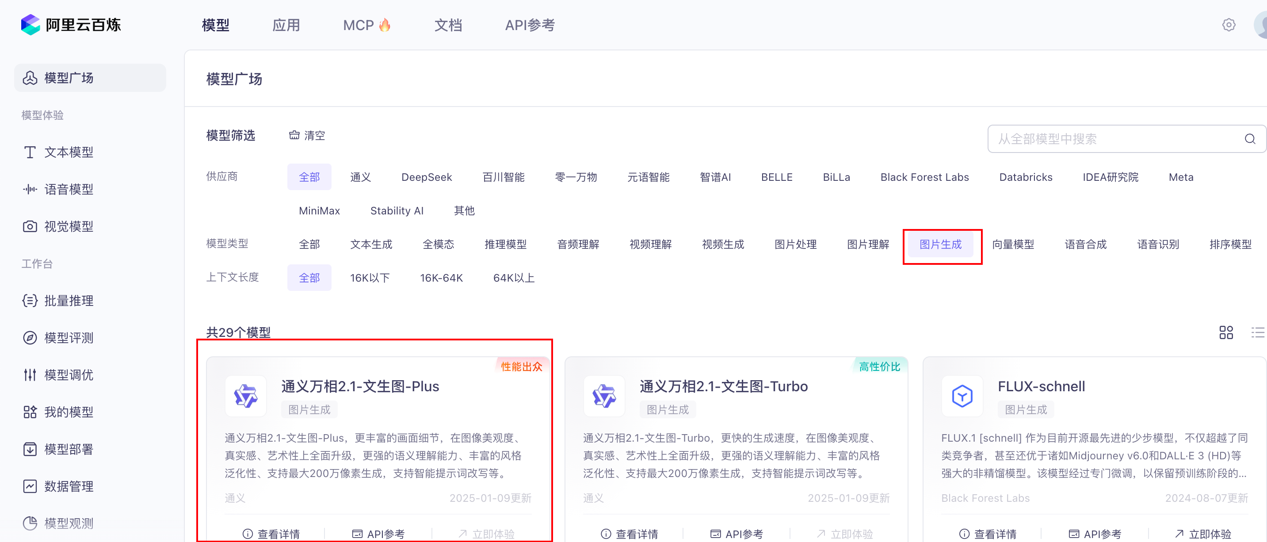Filter supplier by Black Forest Labs
The height and width of the screenshot is (542, 1267).
924,177
